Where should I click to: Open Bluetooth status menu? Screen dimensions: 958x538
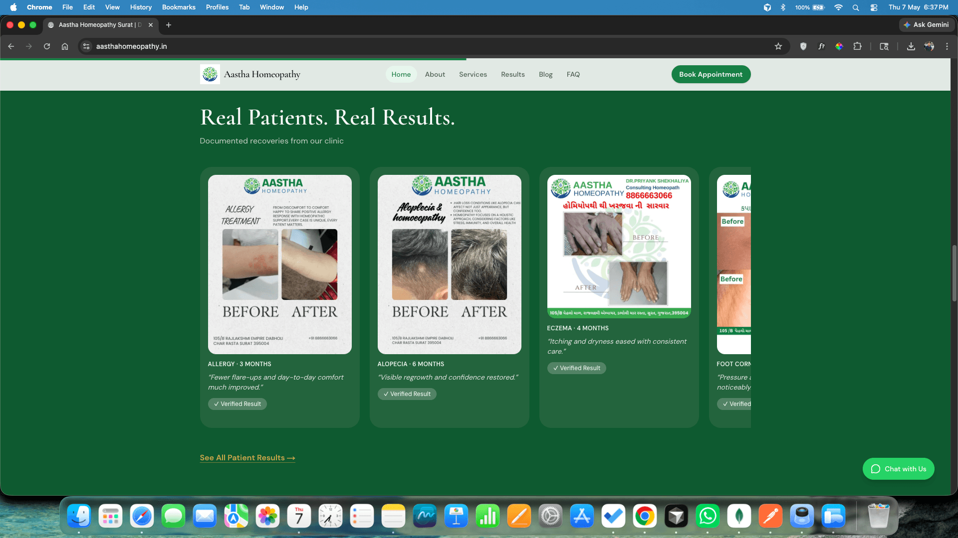pos(783,7)
